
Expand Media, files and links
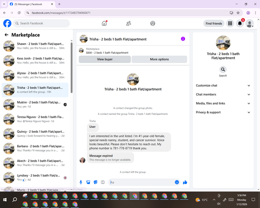[x=223, y=103]
